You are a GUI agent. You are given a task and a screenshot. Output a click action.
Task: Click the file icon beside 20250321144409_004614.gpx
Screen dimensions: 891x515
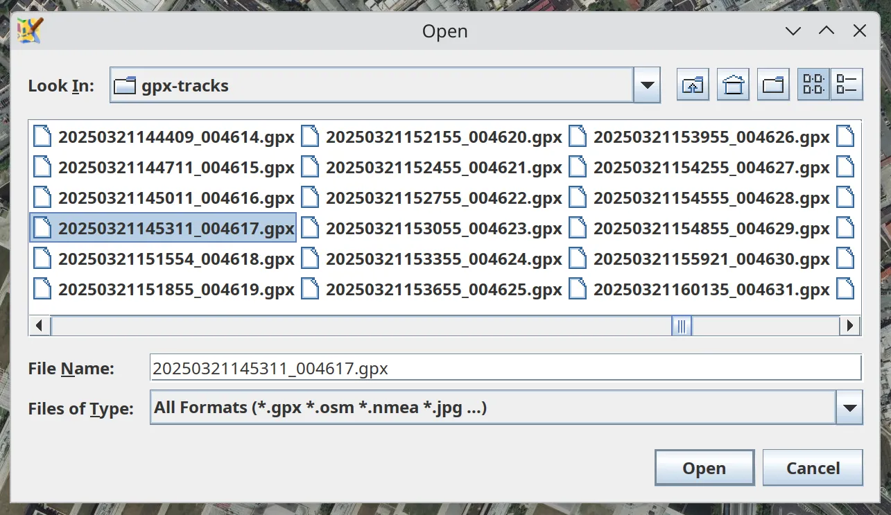click(x=42, y=137)
